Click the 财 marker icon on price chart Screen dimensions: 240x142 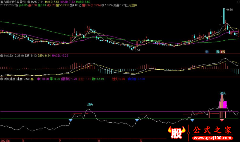207,52
